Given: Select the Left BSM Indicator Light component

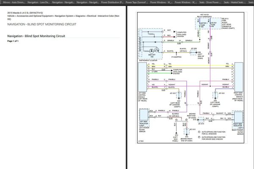Looking at the screenshot, I should point(144,114).
